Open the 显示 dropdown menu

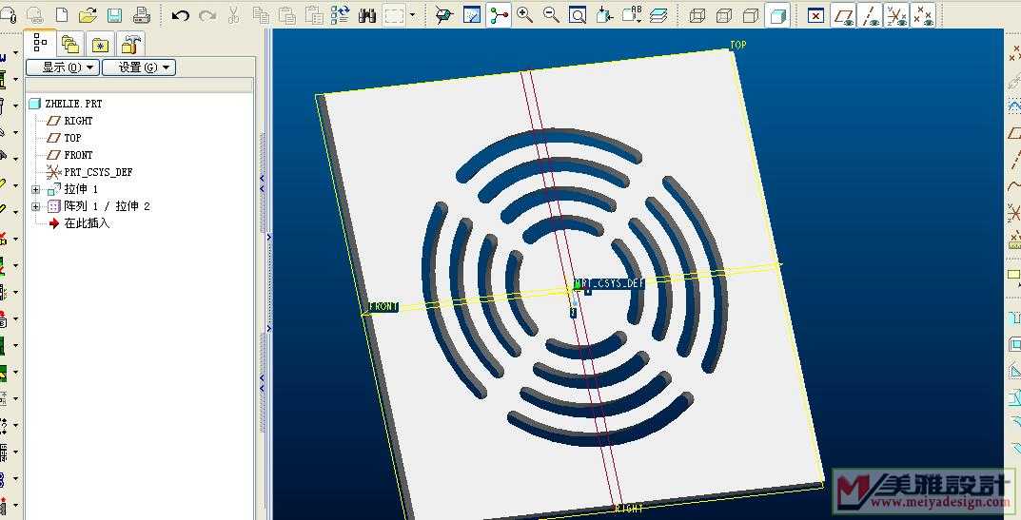point(62,67)
